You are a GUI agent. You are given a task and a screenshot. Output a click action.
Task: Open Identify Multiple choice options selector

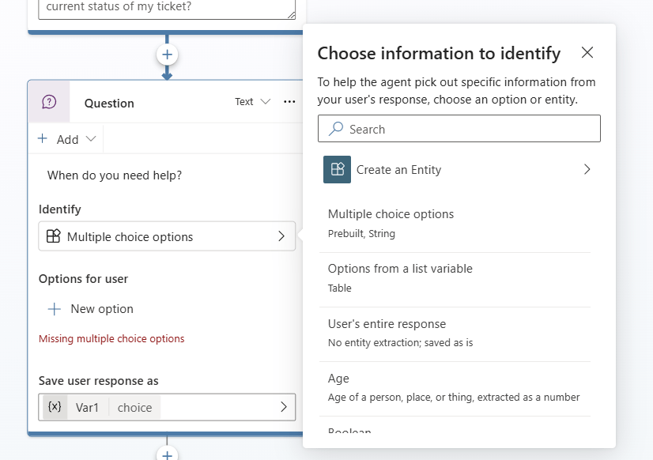[167, 236]
